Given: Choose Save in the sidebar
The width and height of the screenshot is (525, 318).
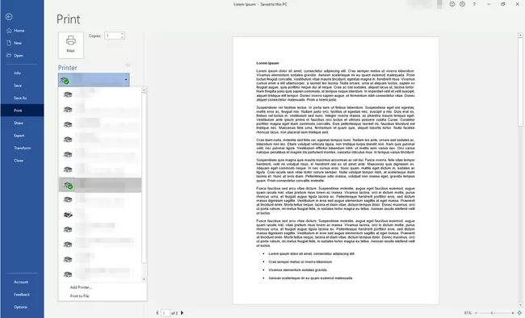Looking at the screenshot, I should pos(22,86).
